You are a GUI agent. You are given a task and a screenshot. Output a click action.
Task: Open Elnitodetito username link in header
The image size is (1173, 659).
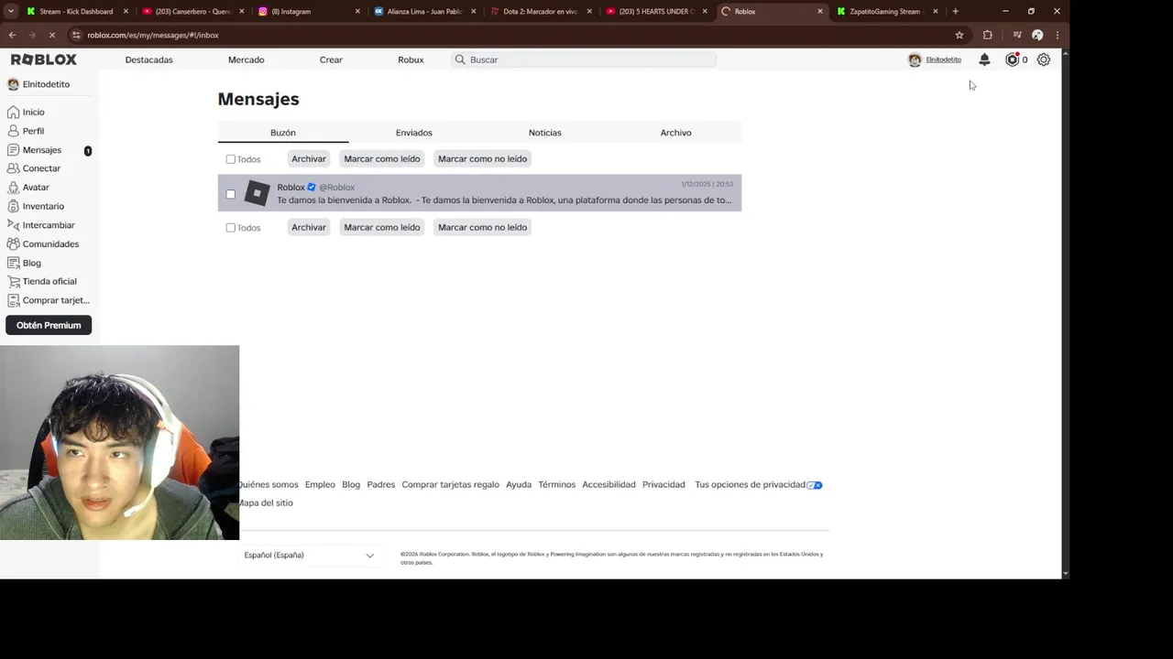(943, 59)
